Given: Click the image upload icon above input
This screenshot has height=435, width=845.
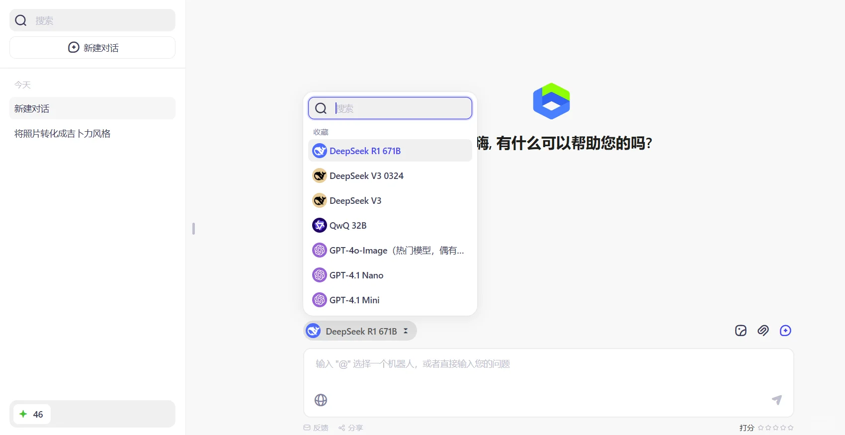Looking at the screenshot, I should (x=741, y=331).
